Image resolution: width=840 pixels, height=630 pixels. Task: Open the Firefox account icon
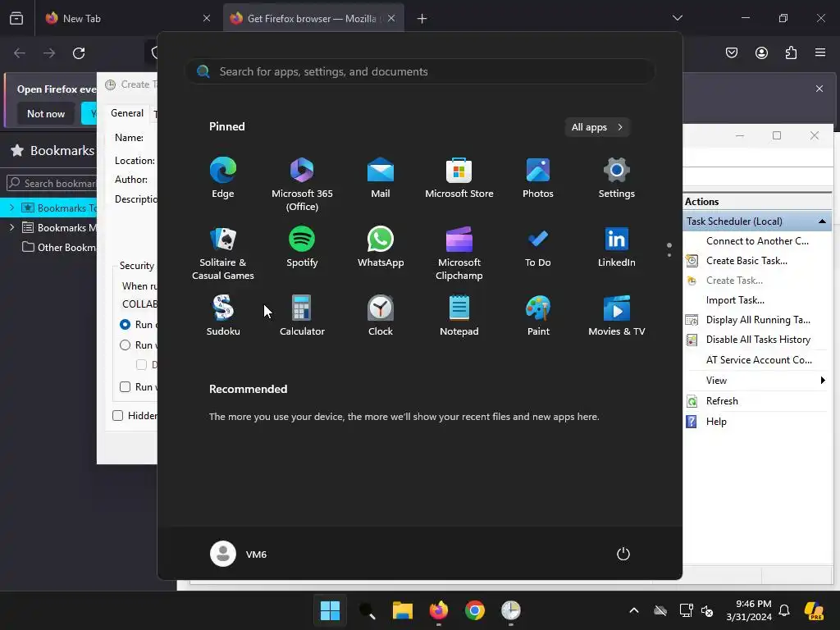(761, 52)
